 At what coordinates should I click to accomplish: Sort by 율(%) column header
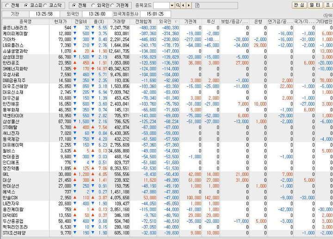(99, 22)
